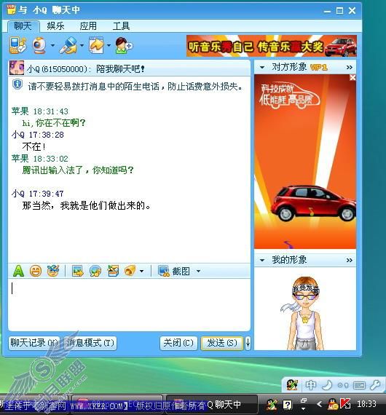
Task: Click the message hi,你在不在啊？
Action: (54, 123)
